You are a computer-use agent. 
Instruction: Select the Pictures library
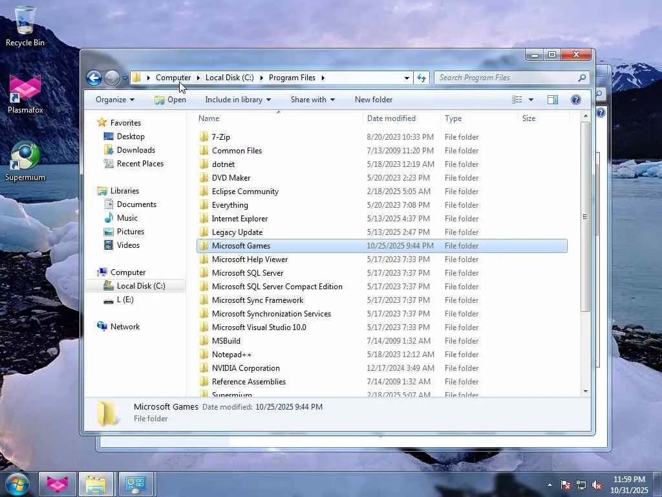point(131,232)
